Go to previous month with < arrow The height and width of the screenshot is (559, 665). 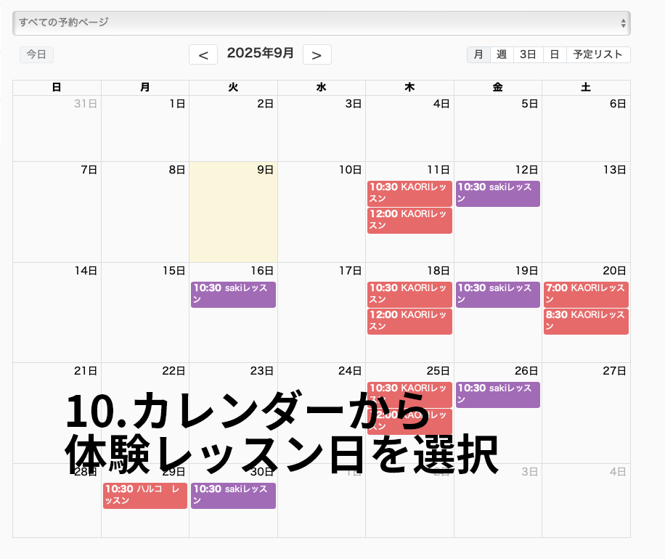[x=203, y=54]
